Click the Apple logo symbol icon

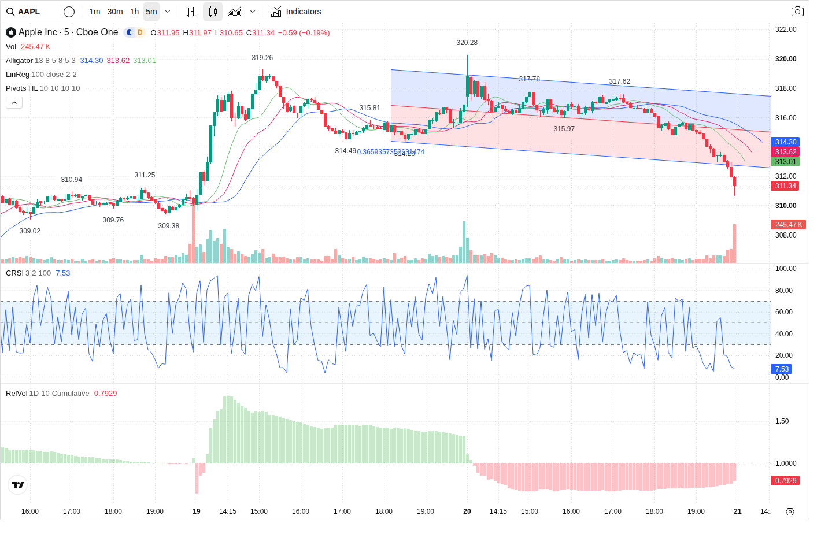coord(11,32)
